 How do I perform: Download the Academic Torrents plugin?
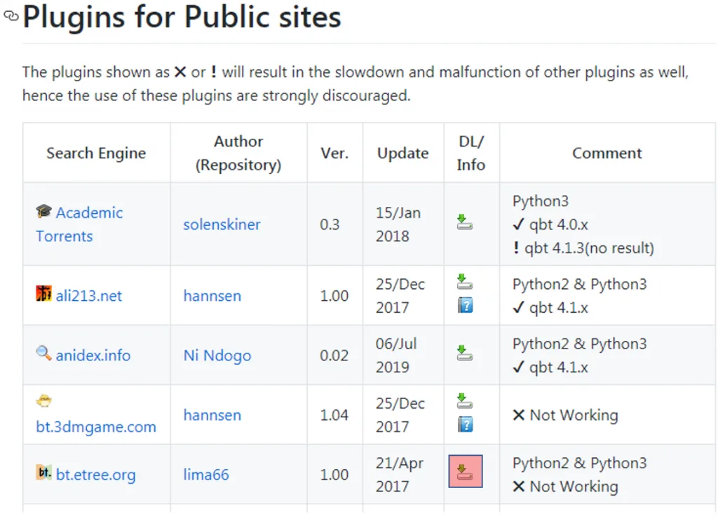[465, 222]
